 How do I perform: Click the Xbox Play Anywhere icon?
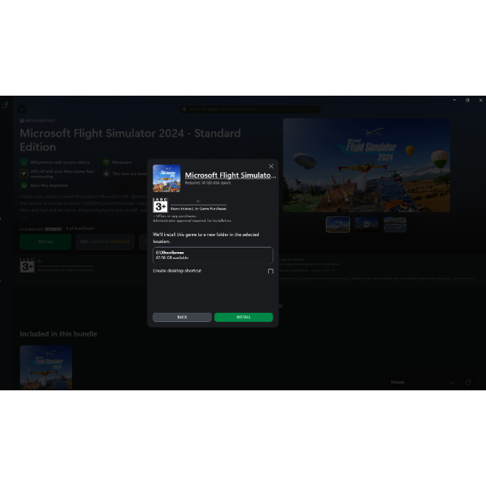coord(24,185)
